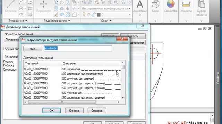Toggle the layer lock icon
222x124 pixels.
93,14
